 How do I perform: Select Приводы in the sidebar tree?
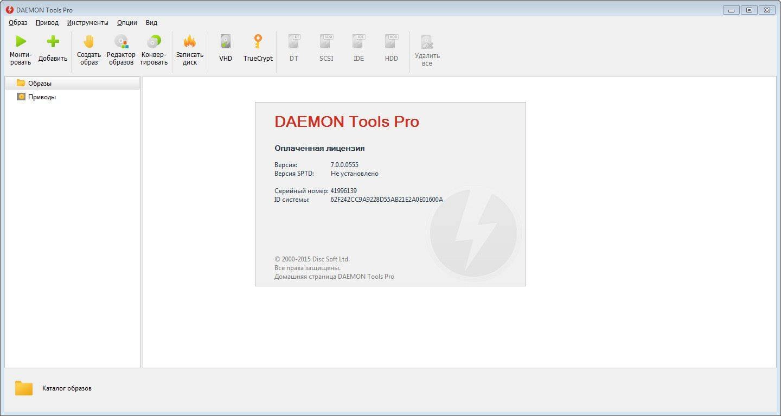click(72, 97)
